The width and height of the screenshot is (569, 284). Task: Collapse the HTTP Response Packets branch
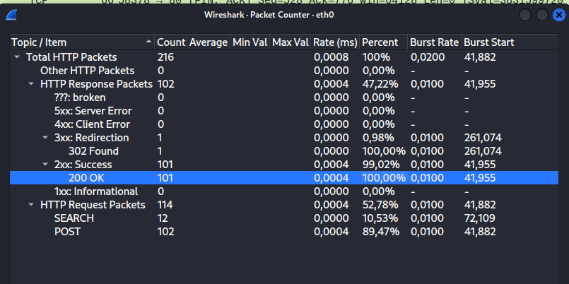[x=31, y=84]
